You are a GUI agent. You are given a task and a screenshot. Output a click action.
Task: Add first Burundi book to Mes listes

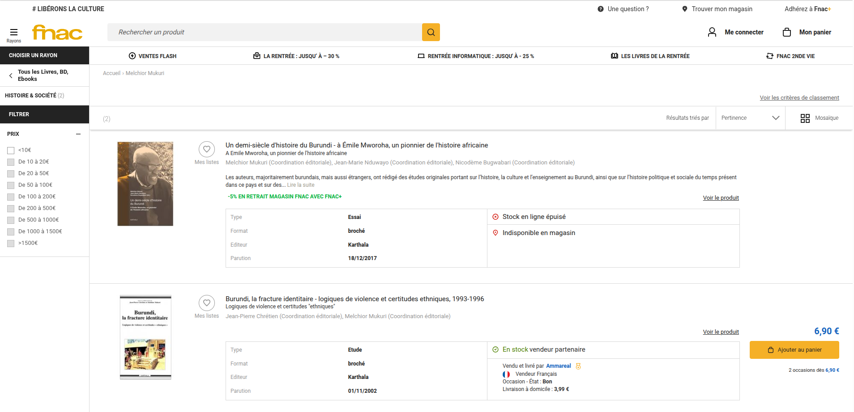[206, 149]
